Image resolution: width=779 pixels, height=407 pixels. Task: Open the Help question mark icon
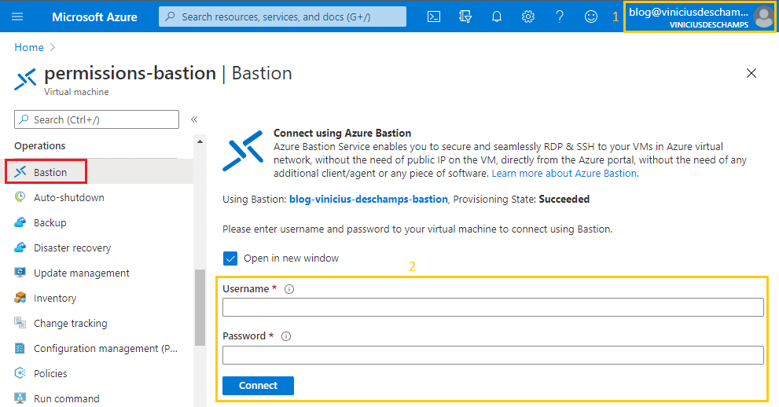[560, 16]
